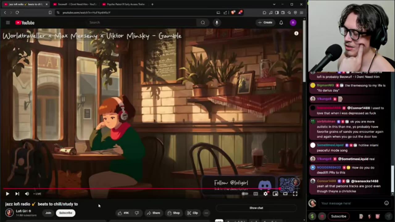Screen dimensions: 395x222
Task: Open YouTube notifications bell
Action: point(281,23)
